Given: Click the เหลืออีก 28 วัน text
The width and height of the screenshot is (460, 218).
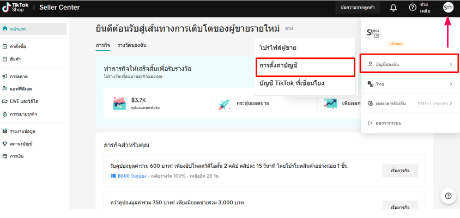Looking at the screenshot, I should pos(204,176).
